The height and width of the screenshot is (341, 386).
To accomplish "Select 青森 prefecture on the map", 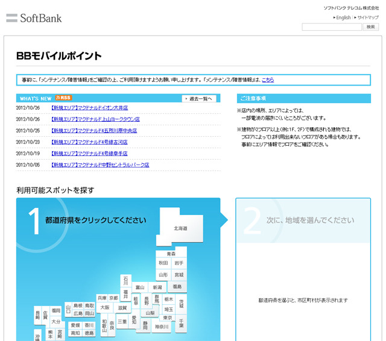I will tap(171, 254).
